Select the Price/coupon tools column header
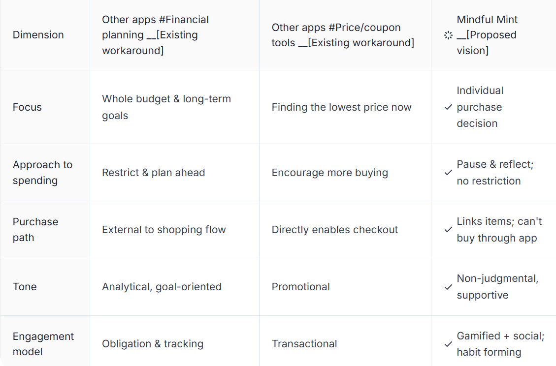Viewport: 556px width, 366px height. tap(345, 35)
